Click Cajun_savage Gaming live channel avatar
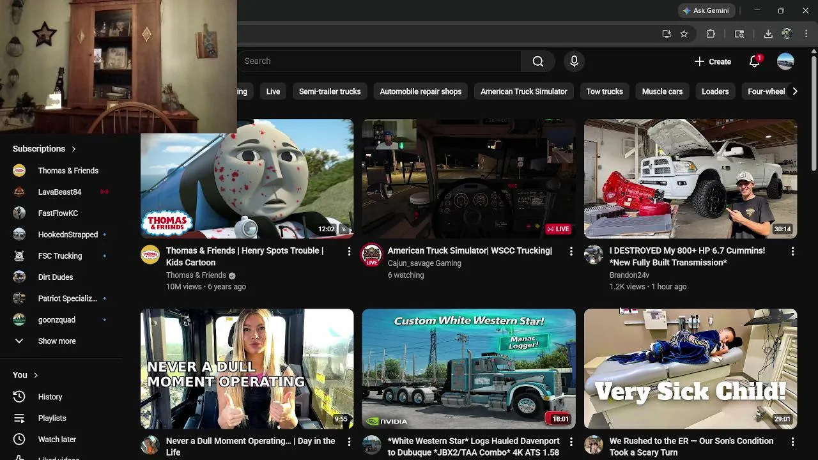The height and width of the screenshot is (460, 818). [372, 254]
